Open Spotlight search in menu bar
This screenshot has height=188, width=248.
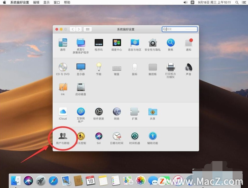click(237, 2)
